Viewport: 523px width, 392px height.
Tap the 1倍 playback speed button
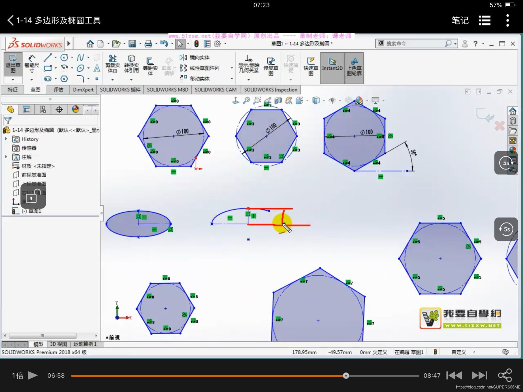17,375
